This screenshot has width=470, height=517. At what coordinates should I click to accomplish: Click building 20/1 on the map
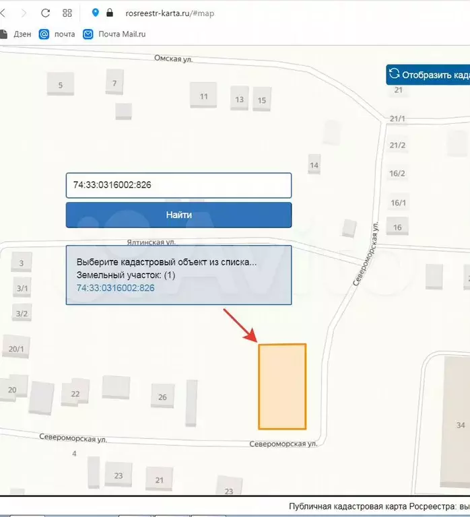tap(16, 347)
